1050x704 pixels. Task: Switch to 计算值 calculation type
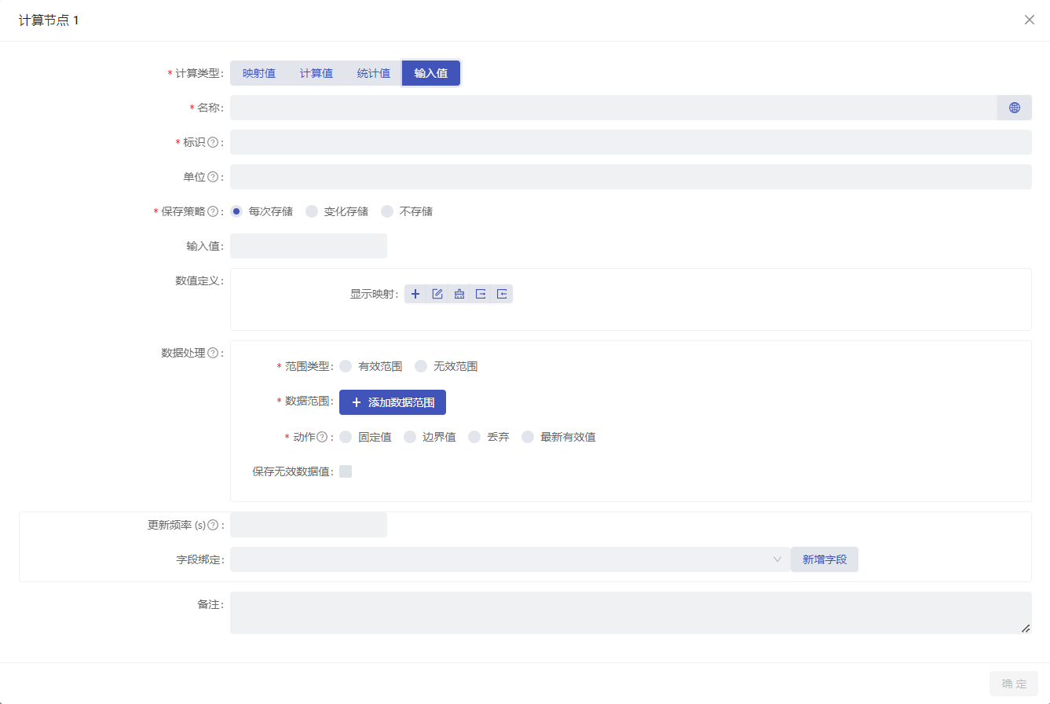pos(316,73)
